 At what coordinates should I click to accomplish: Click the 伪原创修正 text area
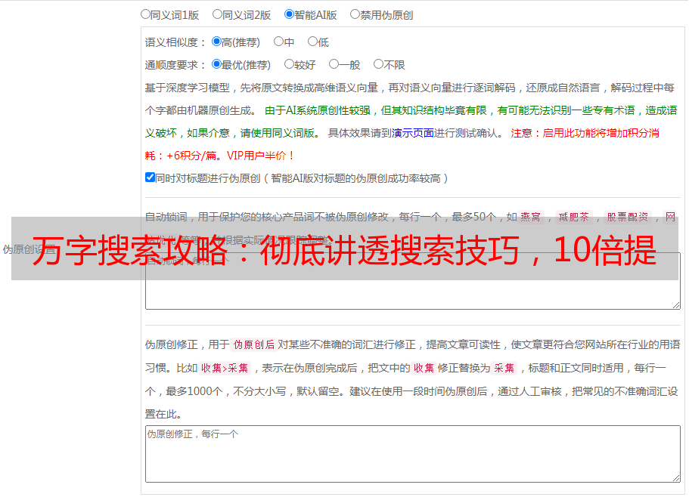(x=413, y=454)
